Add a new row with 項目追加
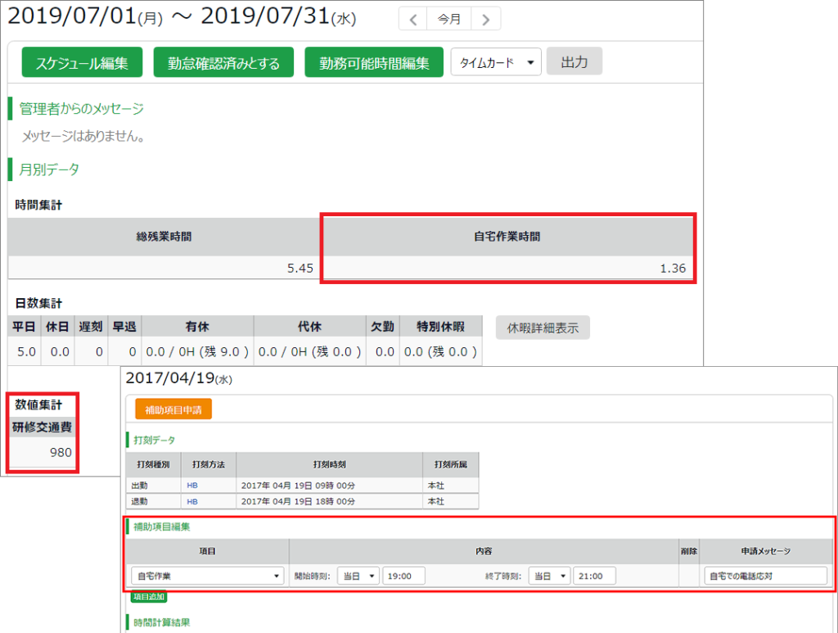 coord(149,597)
